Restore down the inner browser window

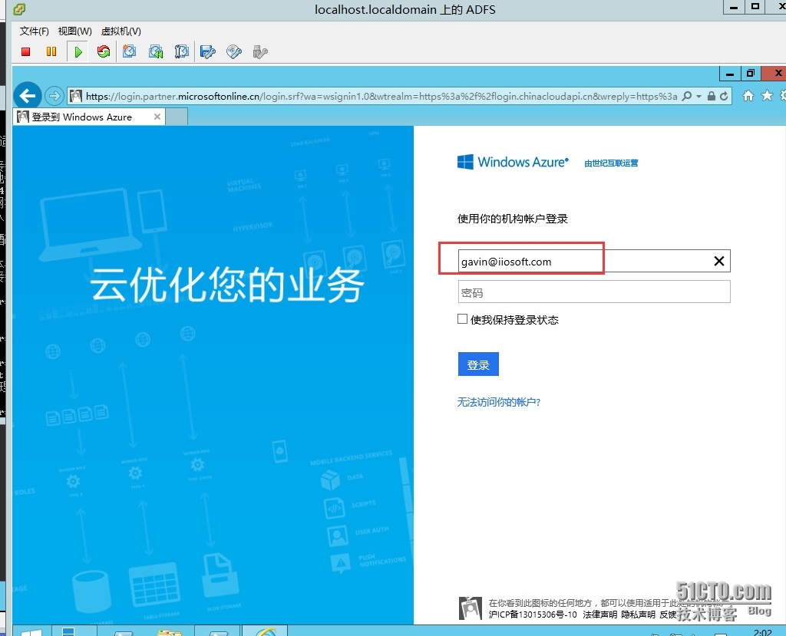tap(751, 74)
